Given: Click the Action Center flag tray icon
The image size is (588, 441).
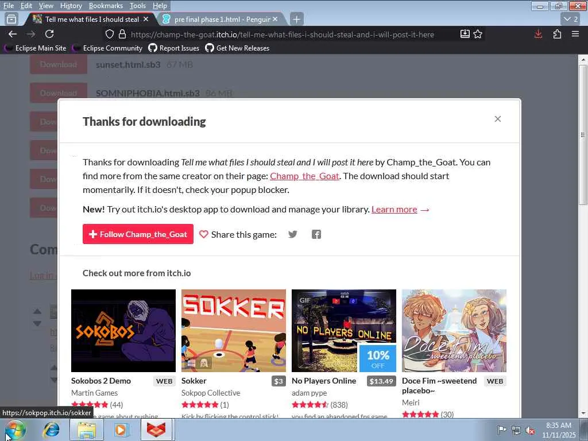Looking at the screenshot, I should click(502, 430).
